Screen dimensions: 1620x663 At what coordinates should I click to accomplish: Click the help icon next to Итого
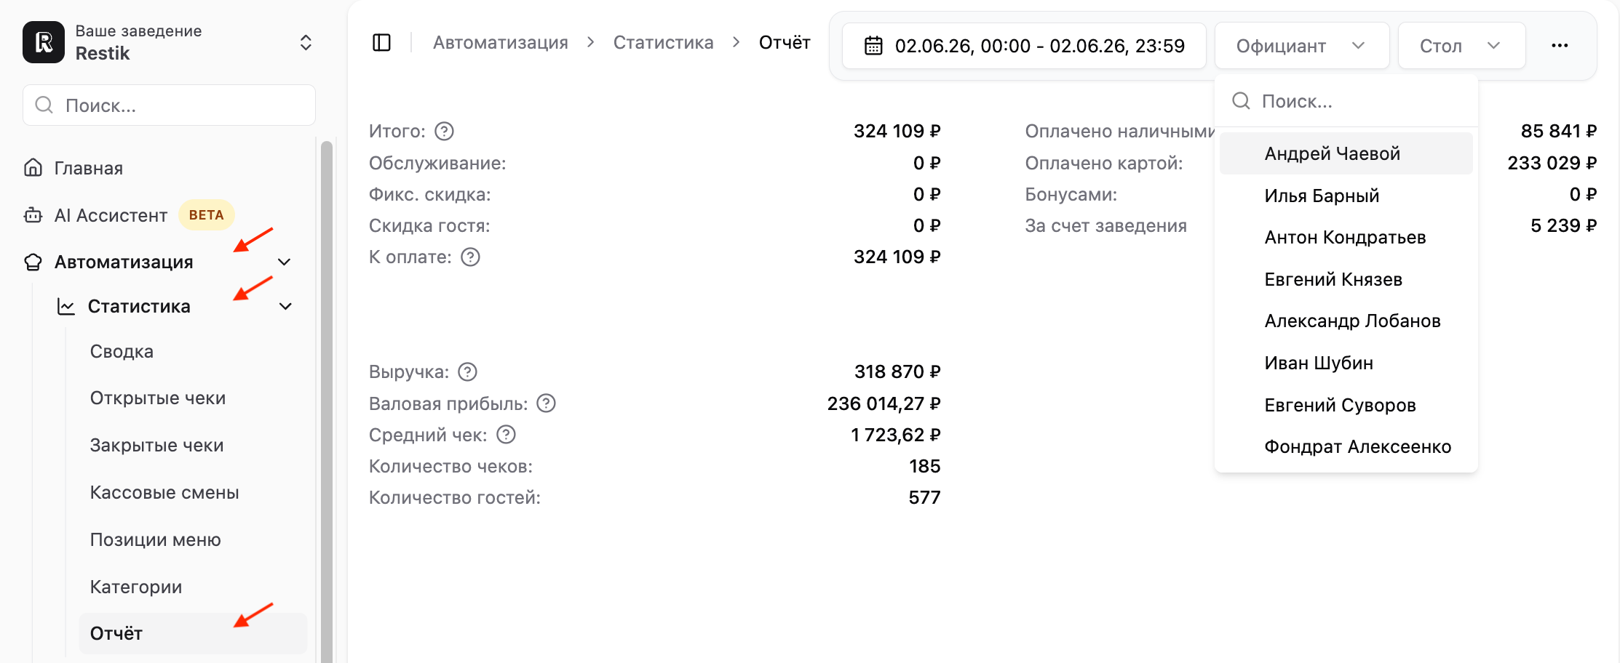(444, 131)
